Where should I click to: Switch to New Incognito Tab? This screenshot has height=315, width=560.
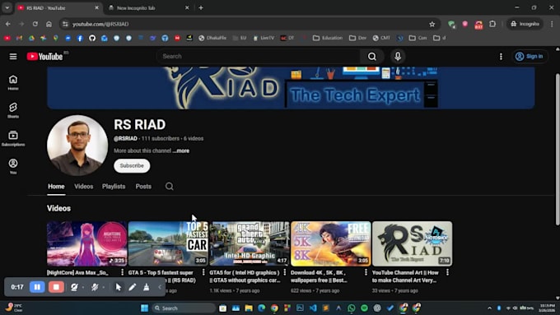point(149,8)
